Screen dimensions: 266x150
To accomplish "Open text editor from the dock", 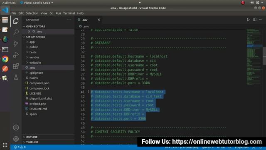I will [x=5, y=30].
